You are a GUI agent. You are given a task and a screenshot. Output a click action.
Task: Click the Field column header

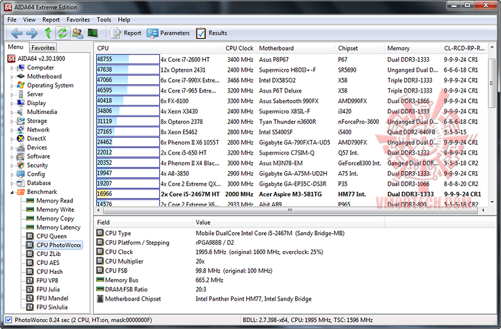click(144, 223)
